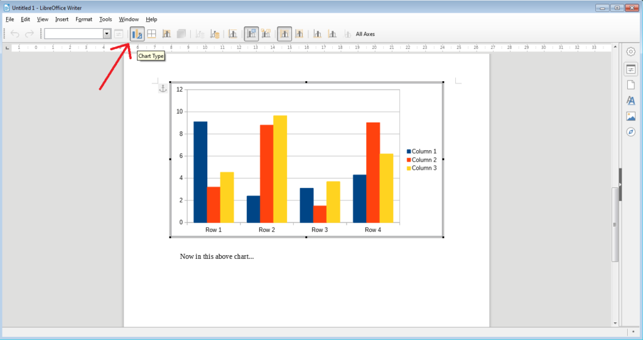Image resolution: width=643 pixels, height=340 pixels.
Task: Select the 'Column 1' legend label
Action: pos(424,151)
